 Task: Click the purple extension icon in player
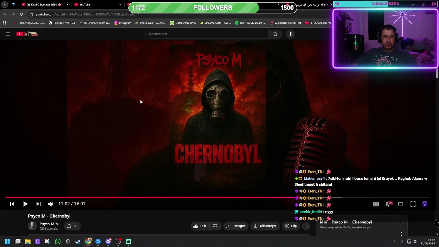pyautogui.click(x=425, y=204)
